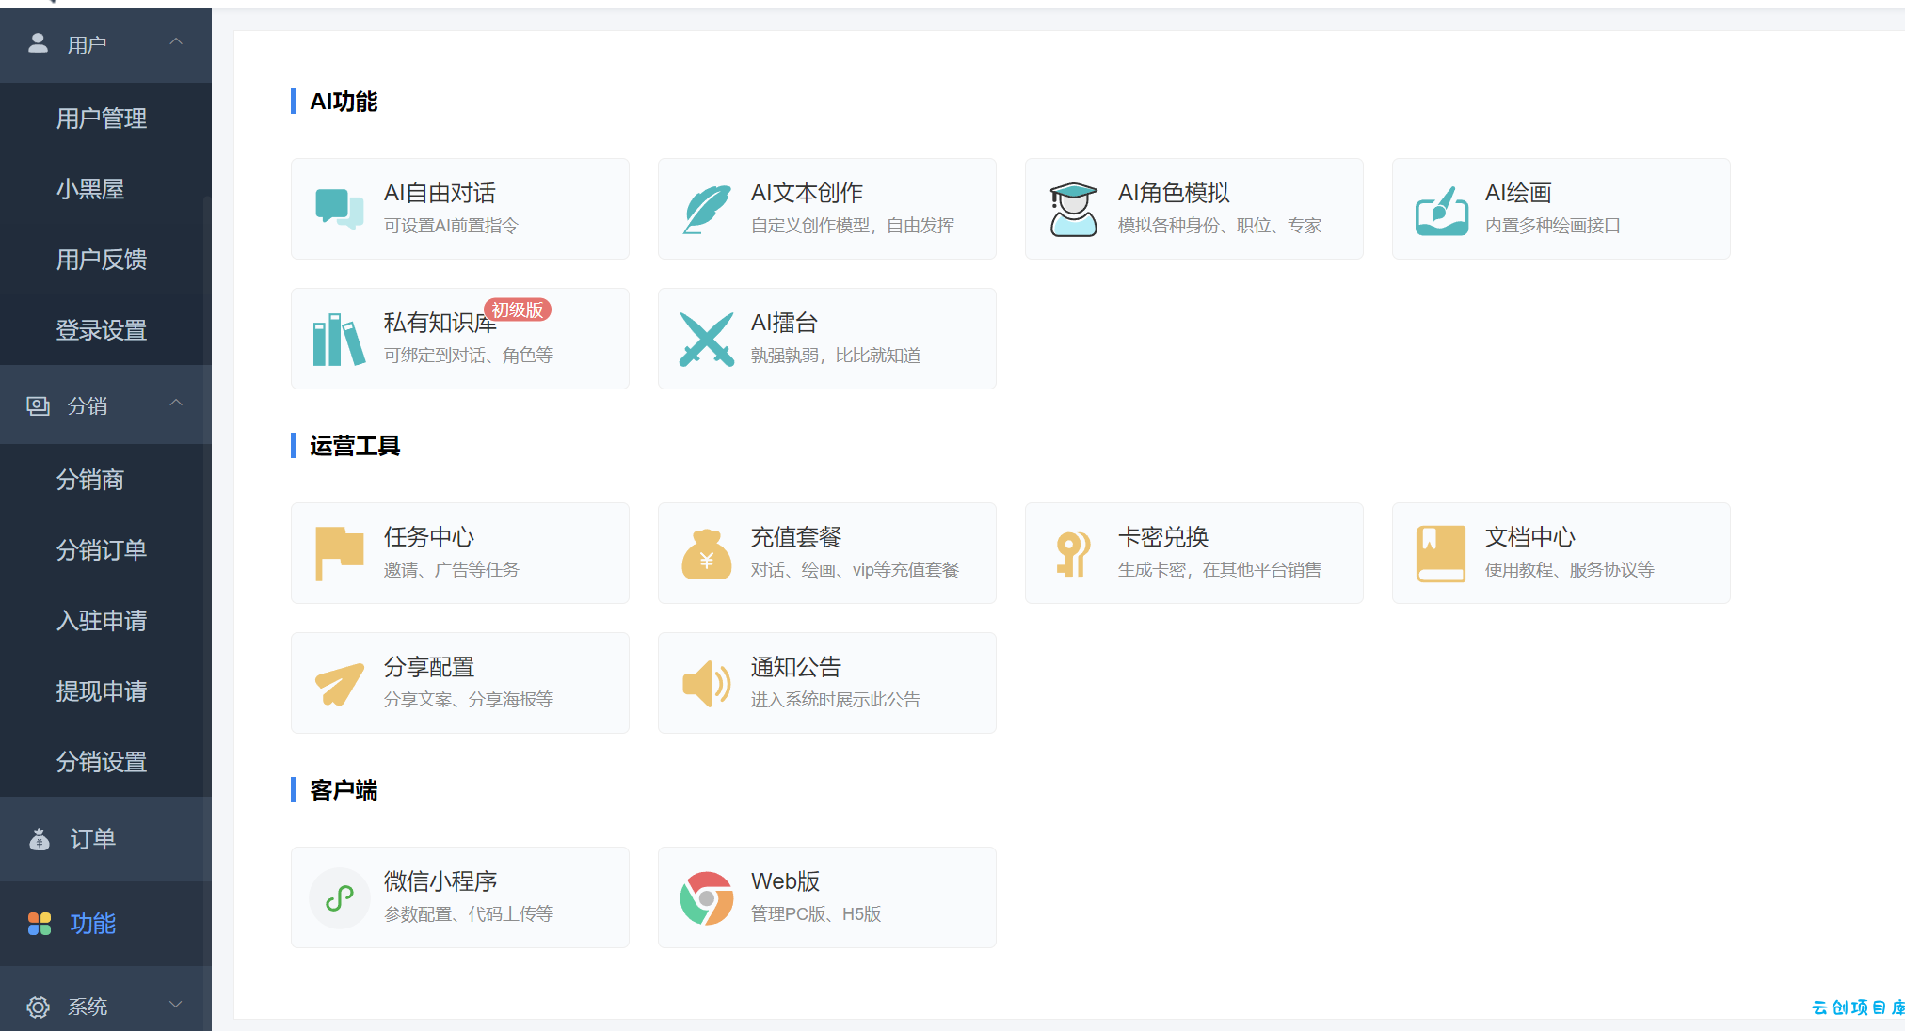The width and height of the screenshot is (1905, 1031).
Task: Open the Web版 card title
Action: (x=785, y=881)
